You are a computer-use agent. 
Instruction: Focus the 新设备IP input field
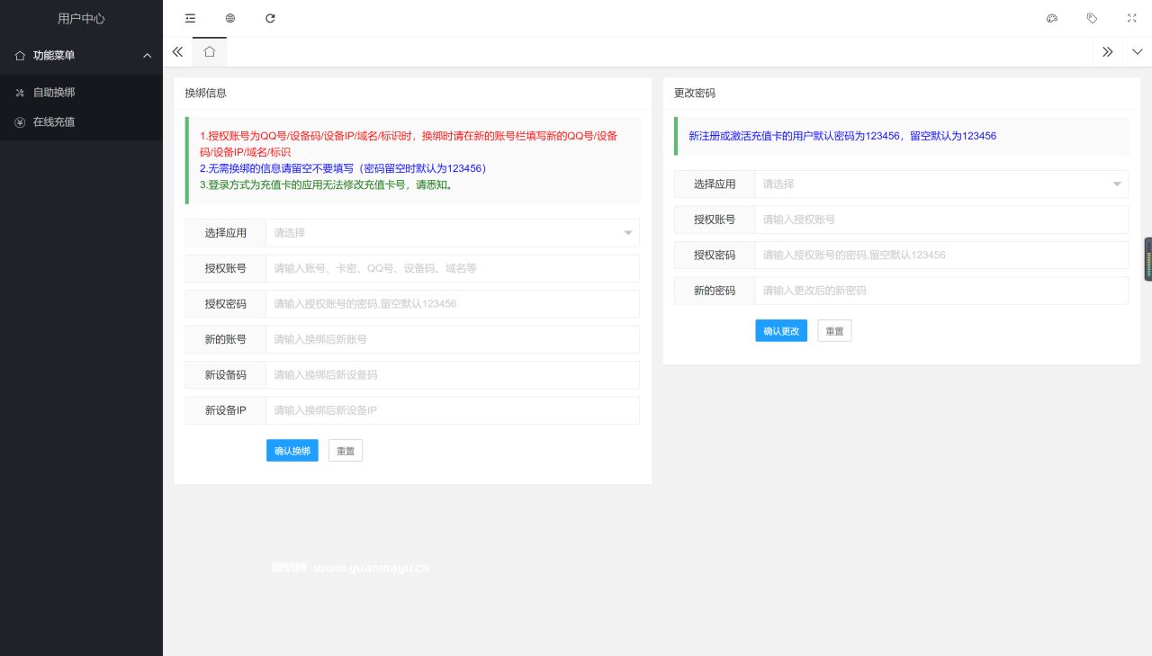[453, 410]
